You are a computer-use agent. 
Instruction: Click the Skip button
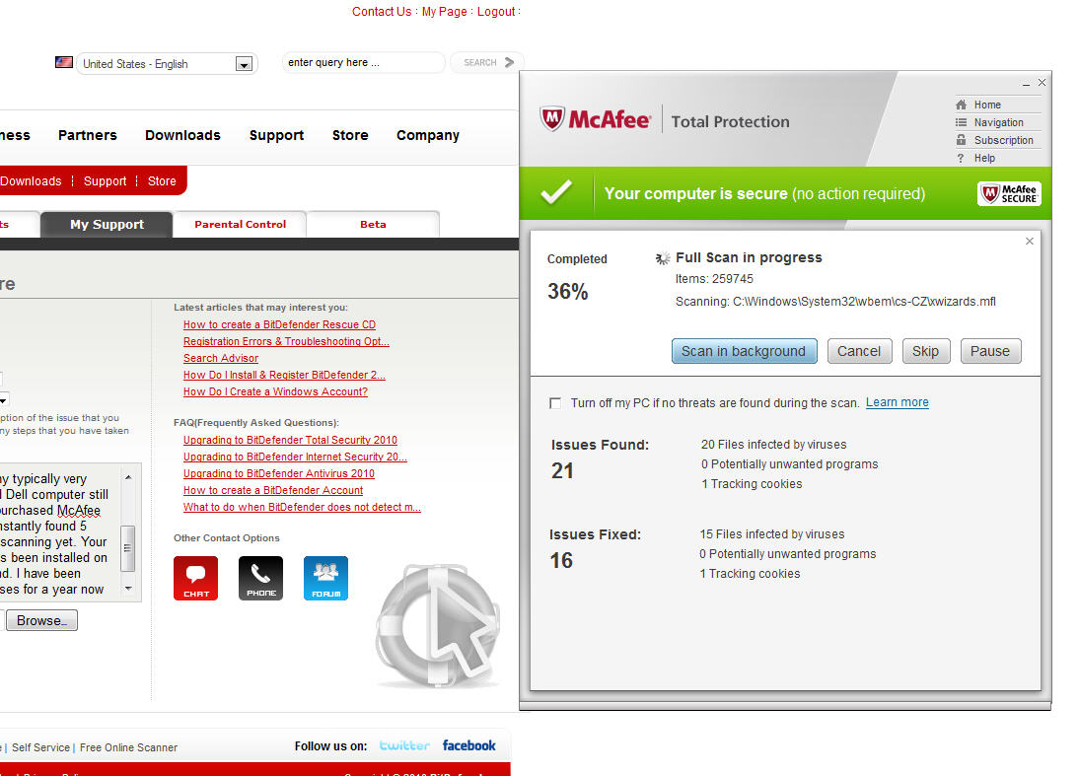click(925, 351)
